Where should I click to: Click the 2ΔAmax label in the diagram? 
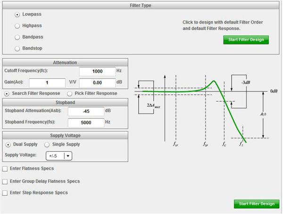pos(153,106)
